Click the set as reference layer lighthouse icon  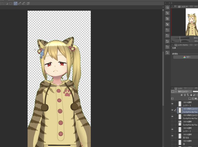pos(185,95)
